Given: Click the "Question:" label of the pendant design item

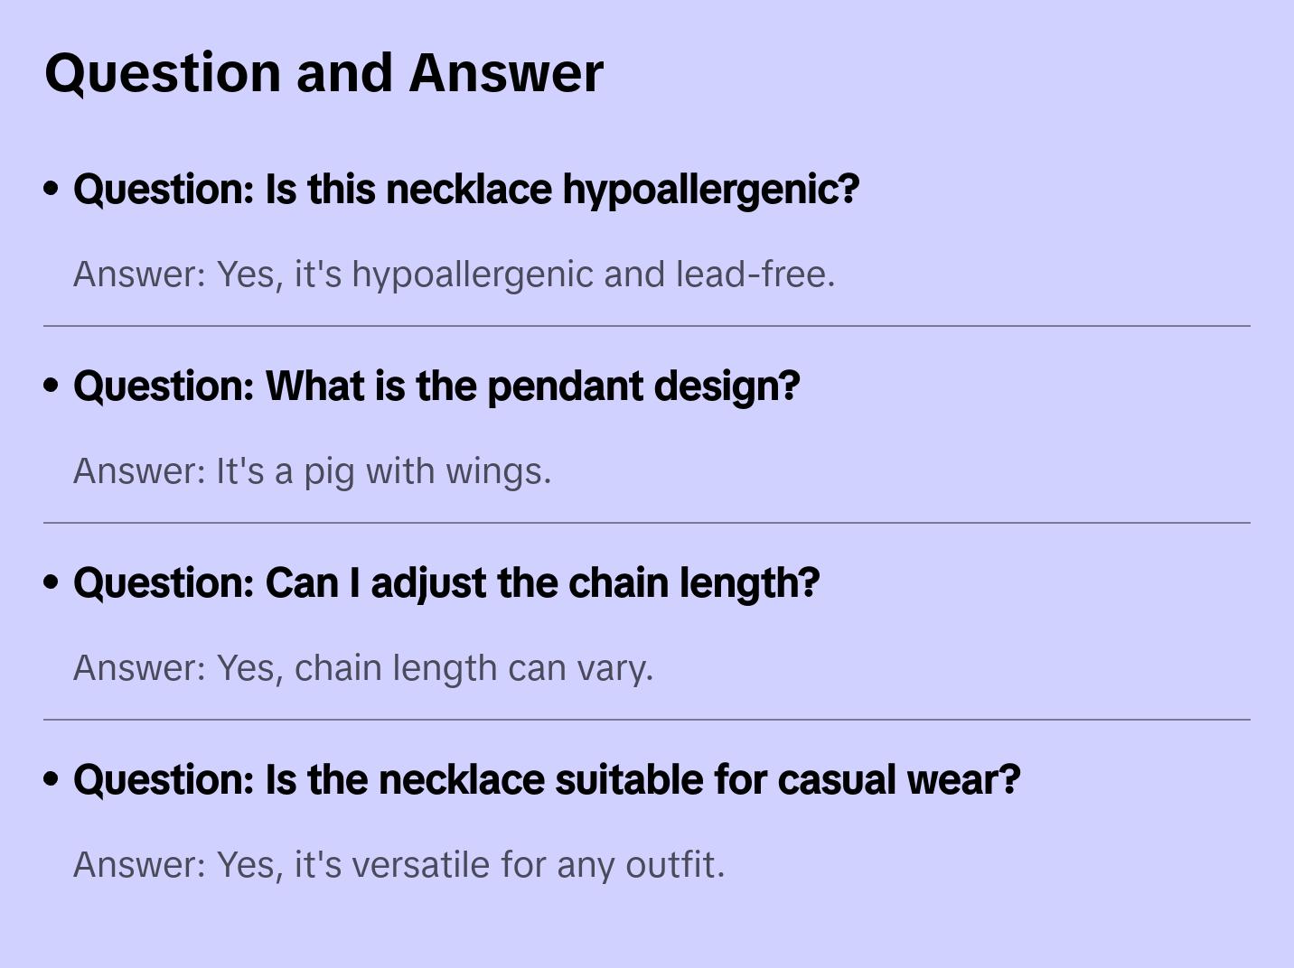Looking at the screenshot, I should click(164, 386).
